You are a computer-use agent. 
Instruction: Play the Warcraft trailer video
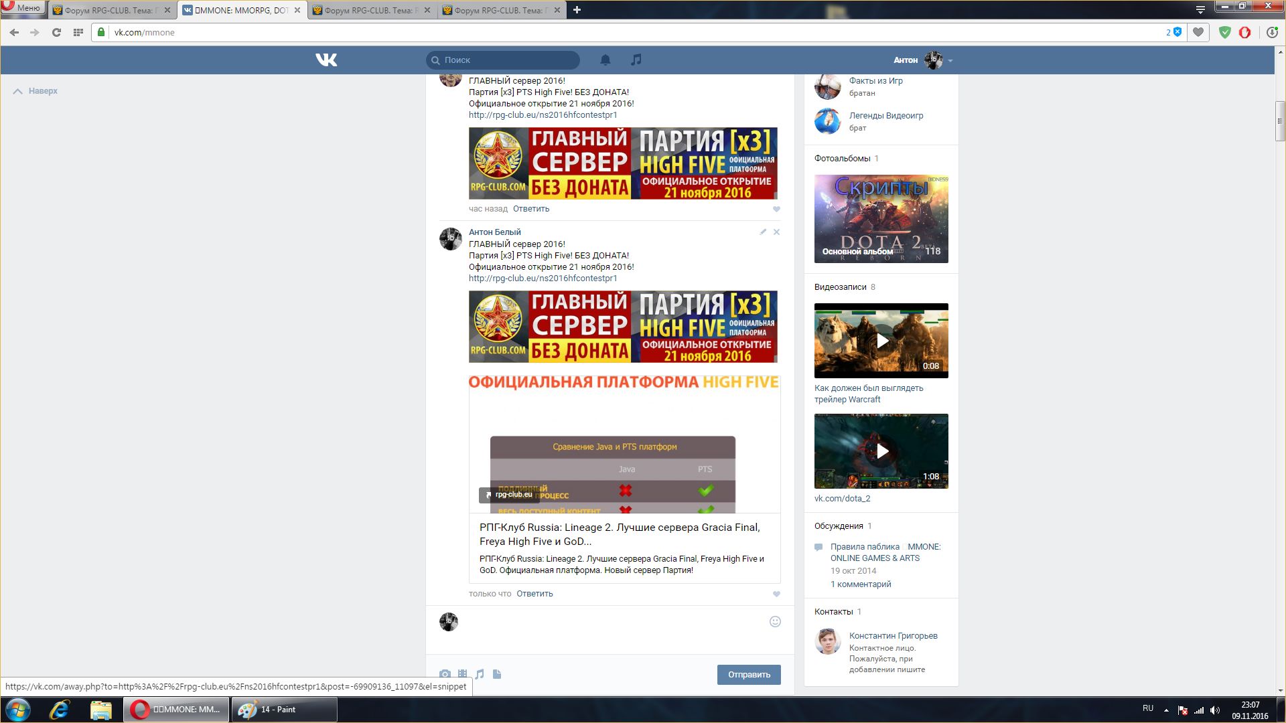coord(881,341)
